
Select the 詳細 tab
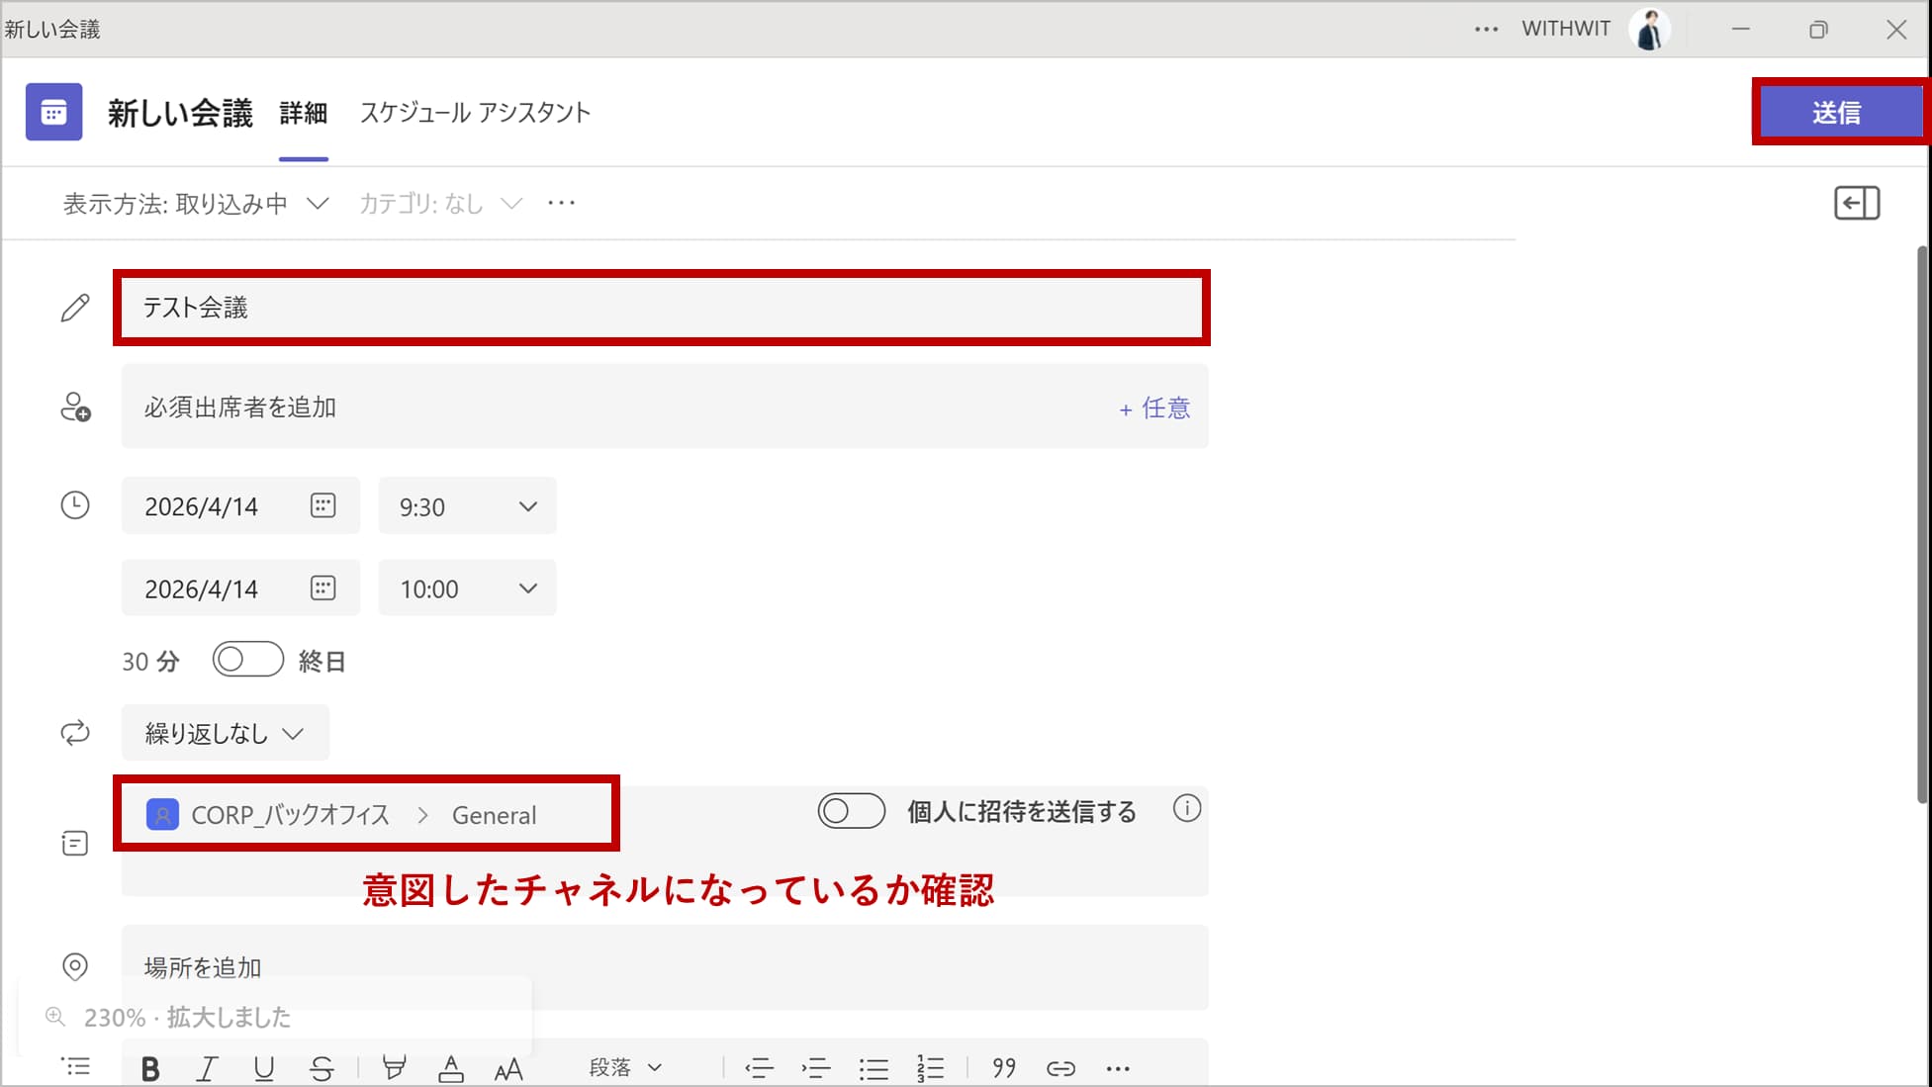pyautogui.click(x=303, y=114)
